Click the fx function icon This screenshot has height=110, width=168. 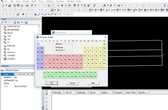pyautogui.click(x=59, y=10)
